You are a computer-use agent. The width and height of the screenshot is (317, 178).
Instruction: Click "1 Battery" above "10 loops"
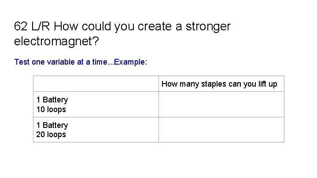(x=52, y=100)
